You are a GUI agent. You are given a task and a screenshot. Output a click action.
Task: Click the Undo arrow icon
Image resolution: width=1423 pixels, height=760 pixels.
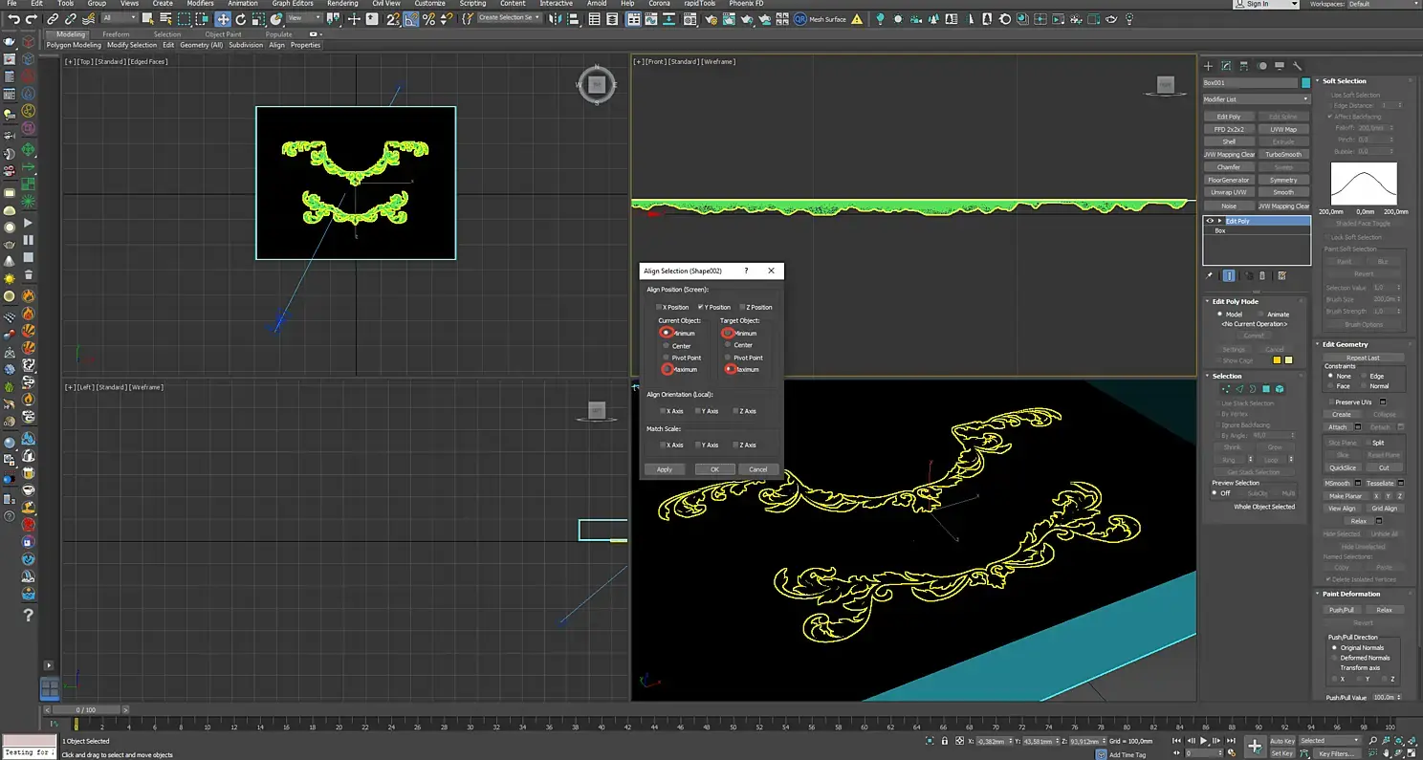click(x=14, y=19)
